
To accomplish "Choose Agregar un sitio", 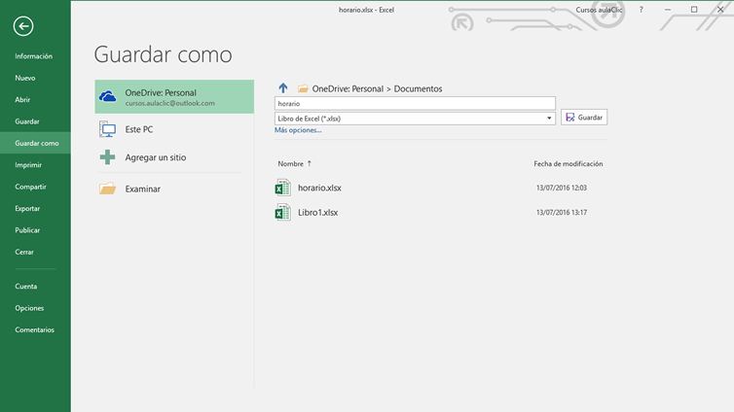I will coord(174,157).
